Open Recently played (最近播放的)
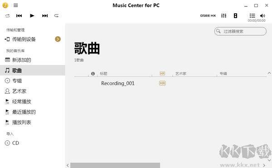The image size is (272, 168). tap(33, 112)
